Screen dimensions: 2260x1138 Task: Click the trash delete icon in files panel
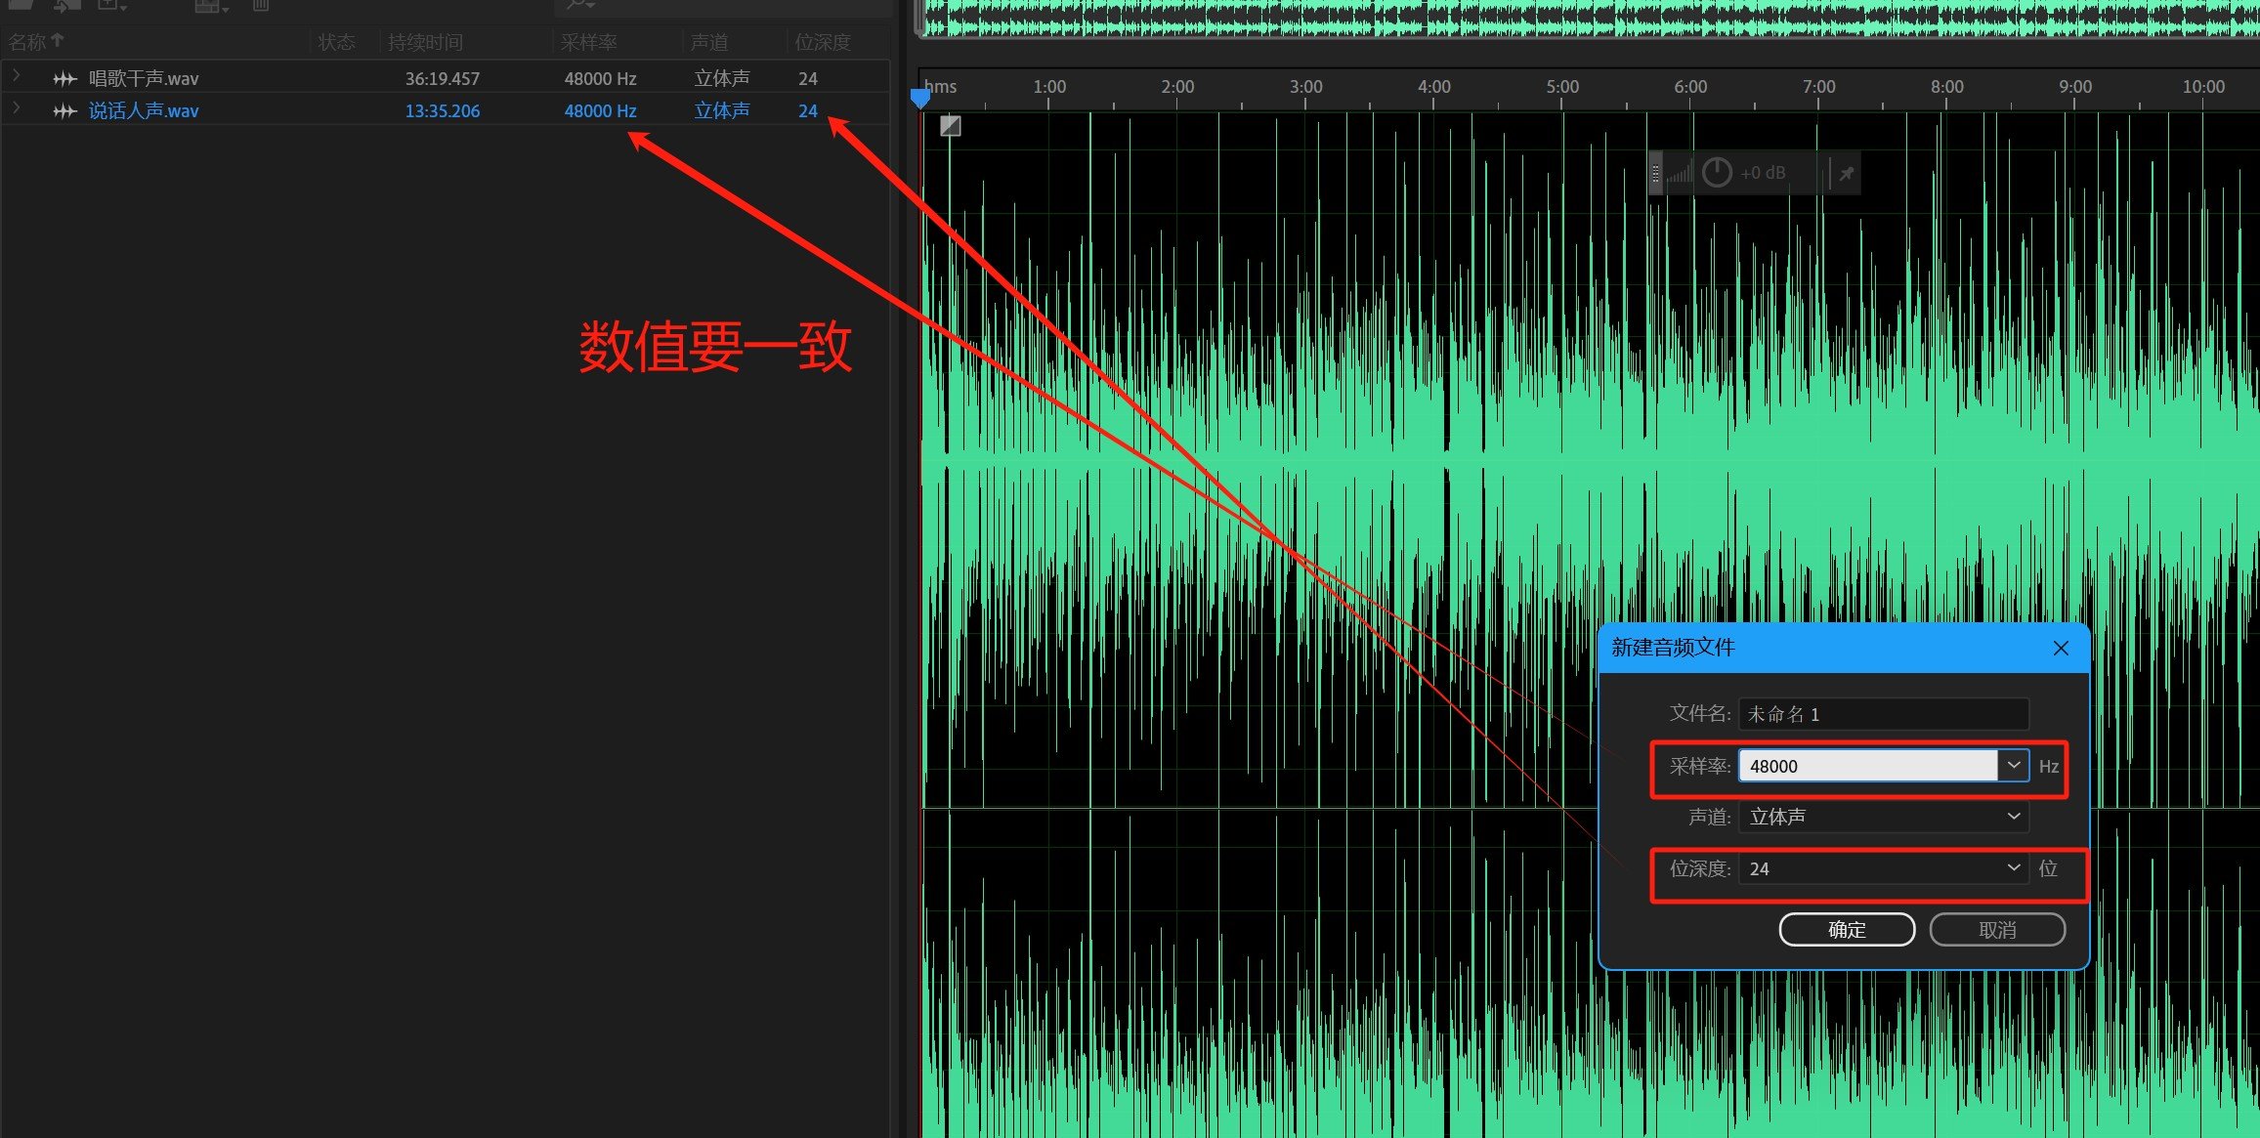[260, 6]
